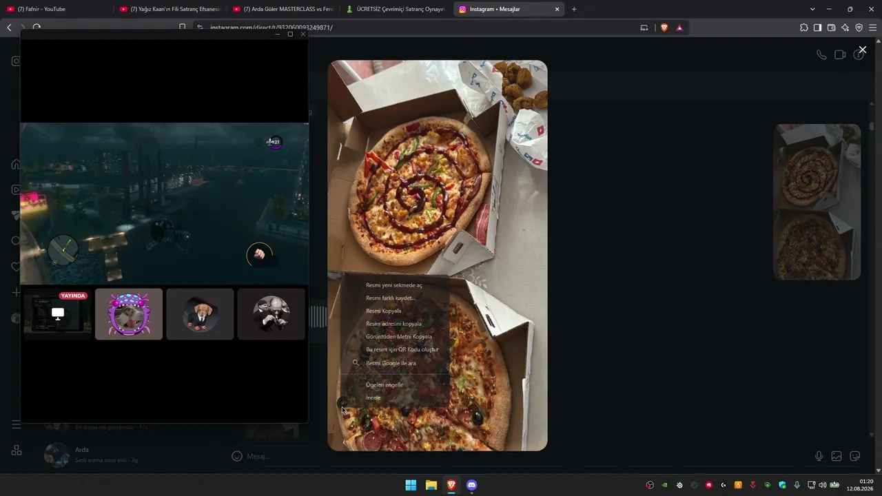Reload the Instagram page
Viewport: 882px width, 496px height.
point(37,28)
